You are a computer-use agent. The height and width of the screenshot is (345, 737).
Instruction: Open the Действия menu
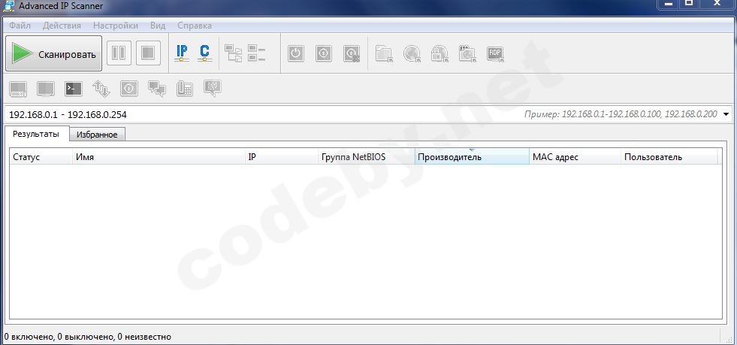62,26
